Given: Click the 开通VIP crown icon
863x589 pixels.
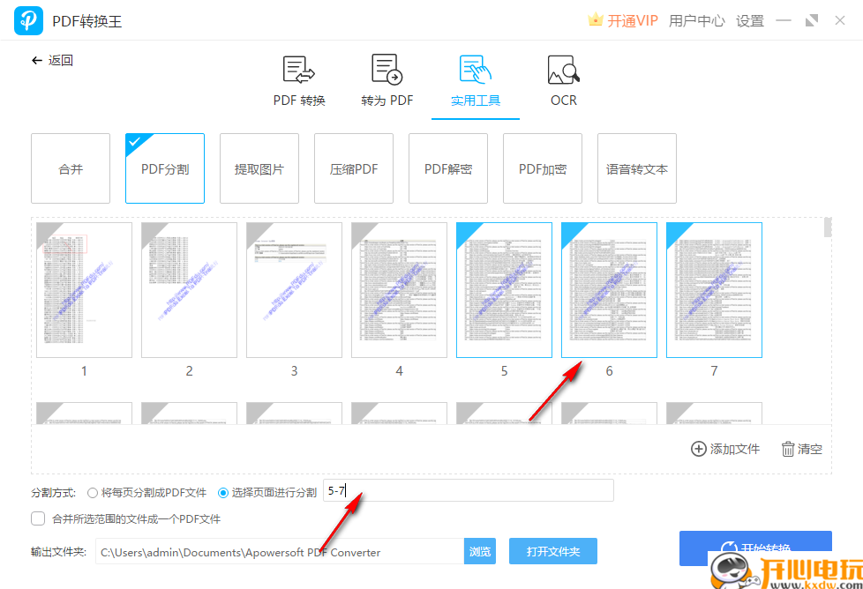Looking at the screenshot, I should (597, 19).
